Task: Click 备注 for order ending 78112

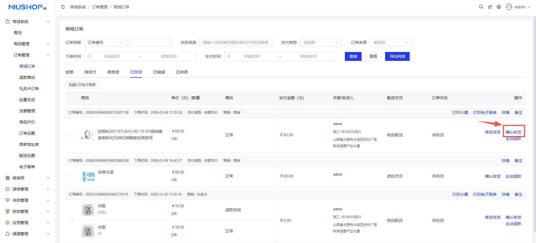Action: pyautogui.click(x=518, y=194)
